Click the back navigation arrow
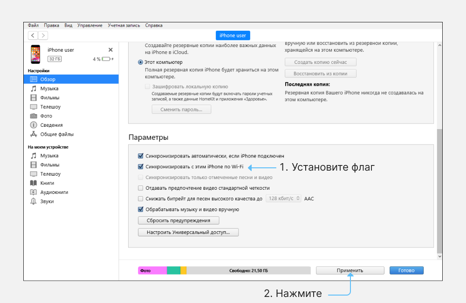This screenshot has width=466, height=303. point(33,35)
